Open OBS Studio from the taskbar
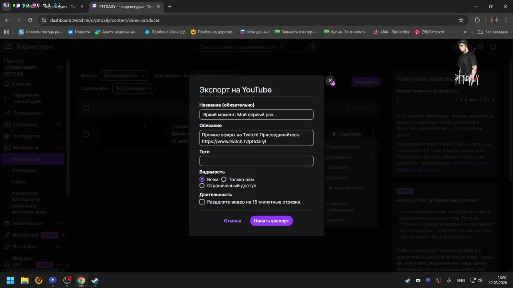Viewport: 513px width, 288px height. pos(67,280)
